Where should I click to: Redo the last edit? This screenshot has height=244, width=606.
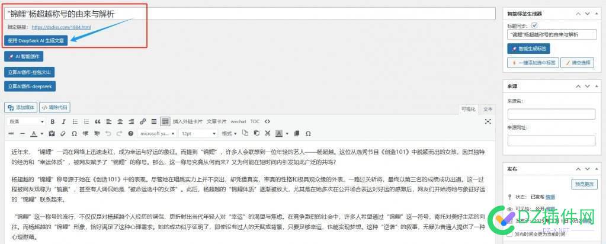120,133
